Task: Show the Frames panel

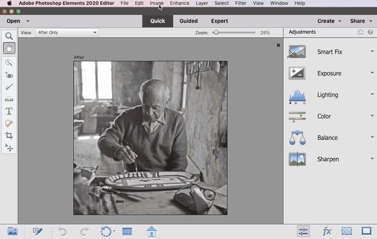Action: click(x=366, y=231)
